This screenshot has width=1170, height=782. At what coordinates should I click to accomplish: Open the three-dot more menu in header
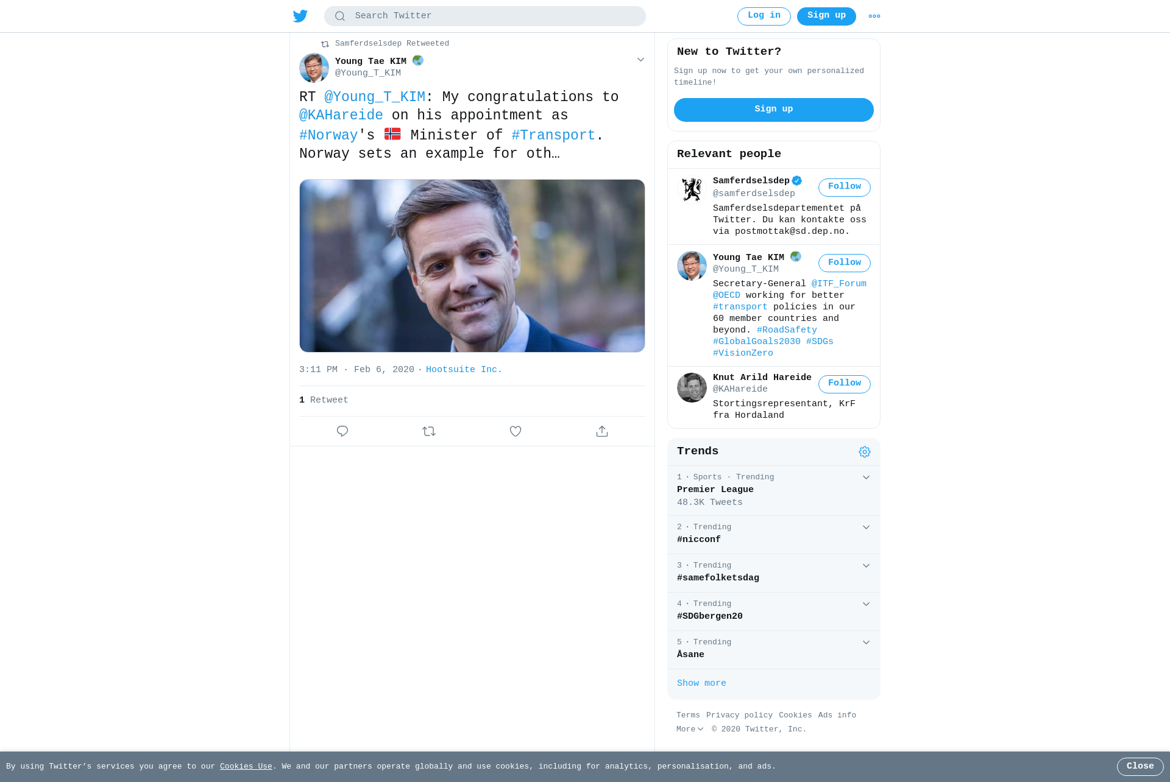tap(874, 16)
